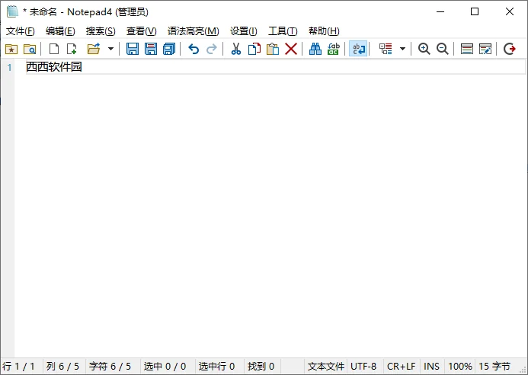Screen dimensions: 528x375
Task: Click line number 1 in margin
Action: pos(10,67)
